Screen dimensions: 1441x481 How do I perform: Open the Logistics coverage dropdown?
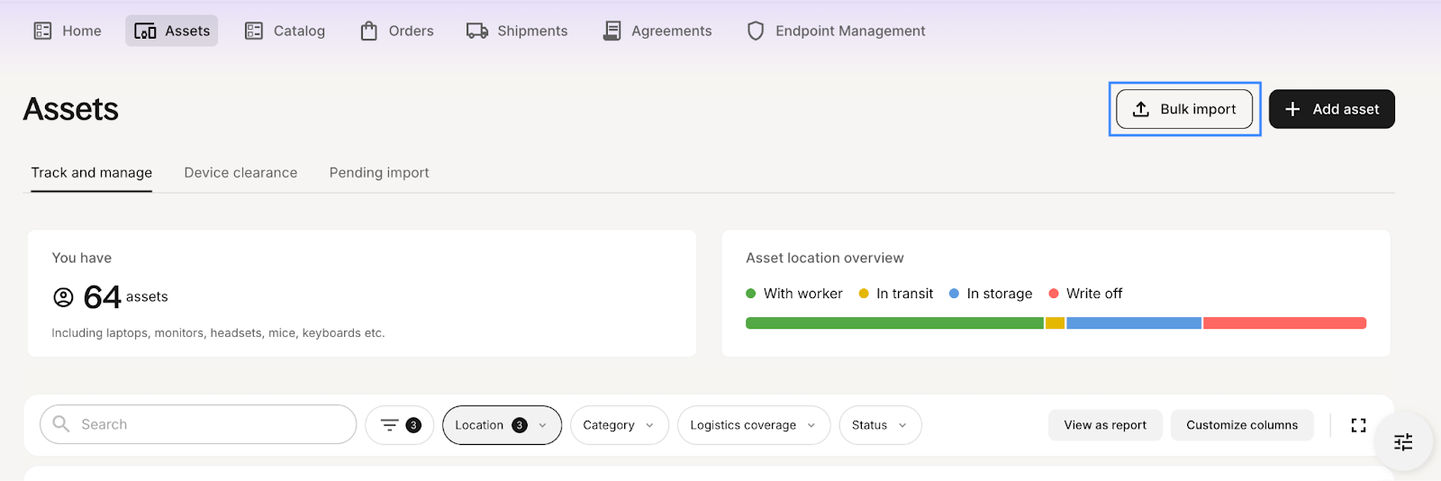click(754, 425)
